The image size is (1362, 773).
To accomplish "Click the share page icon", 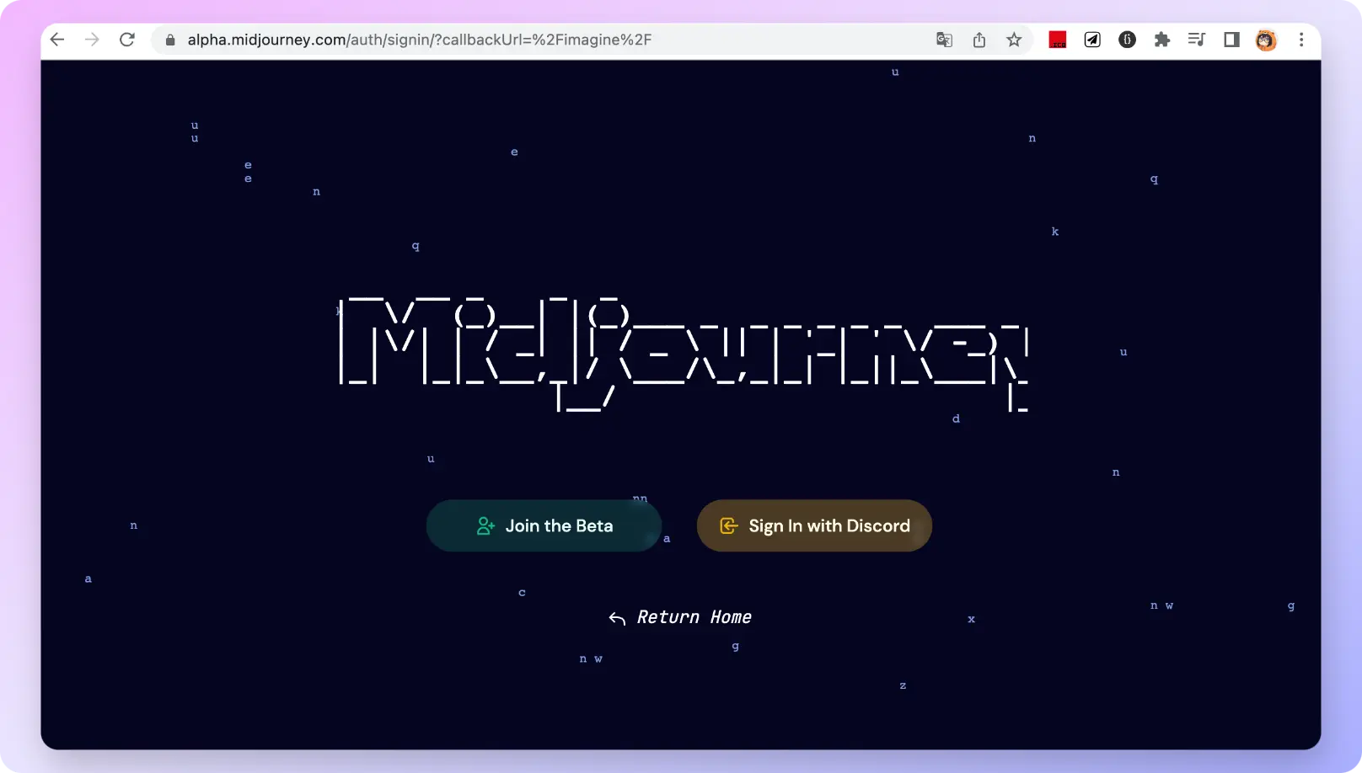I will pos(979,40).
